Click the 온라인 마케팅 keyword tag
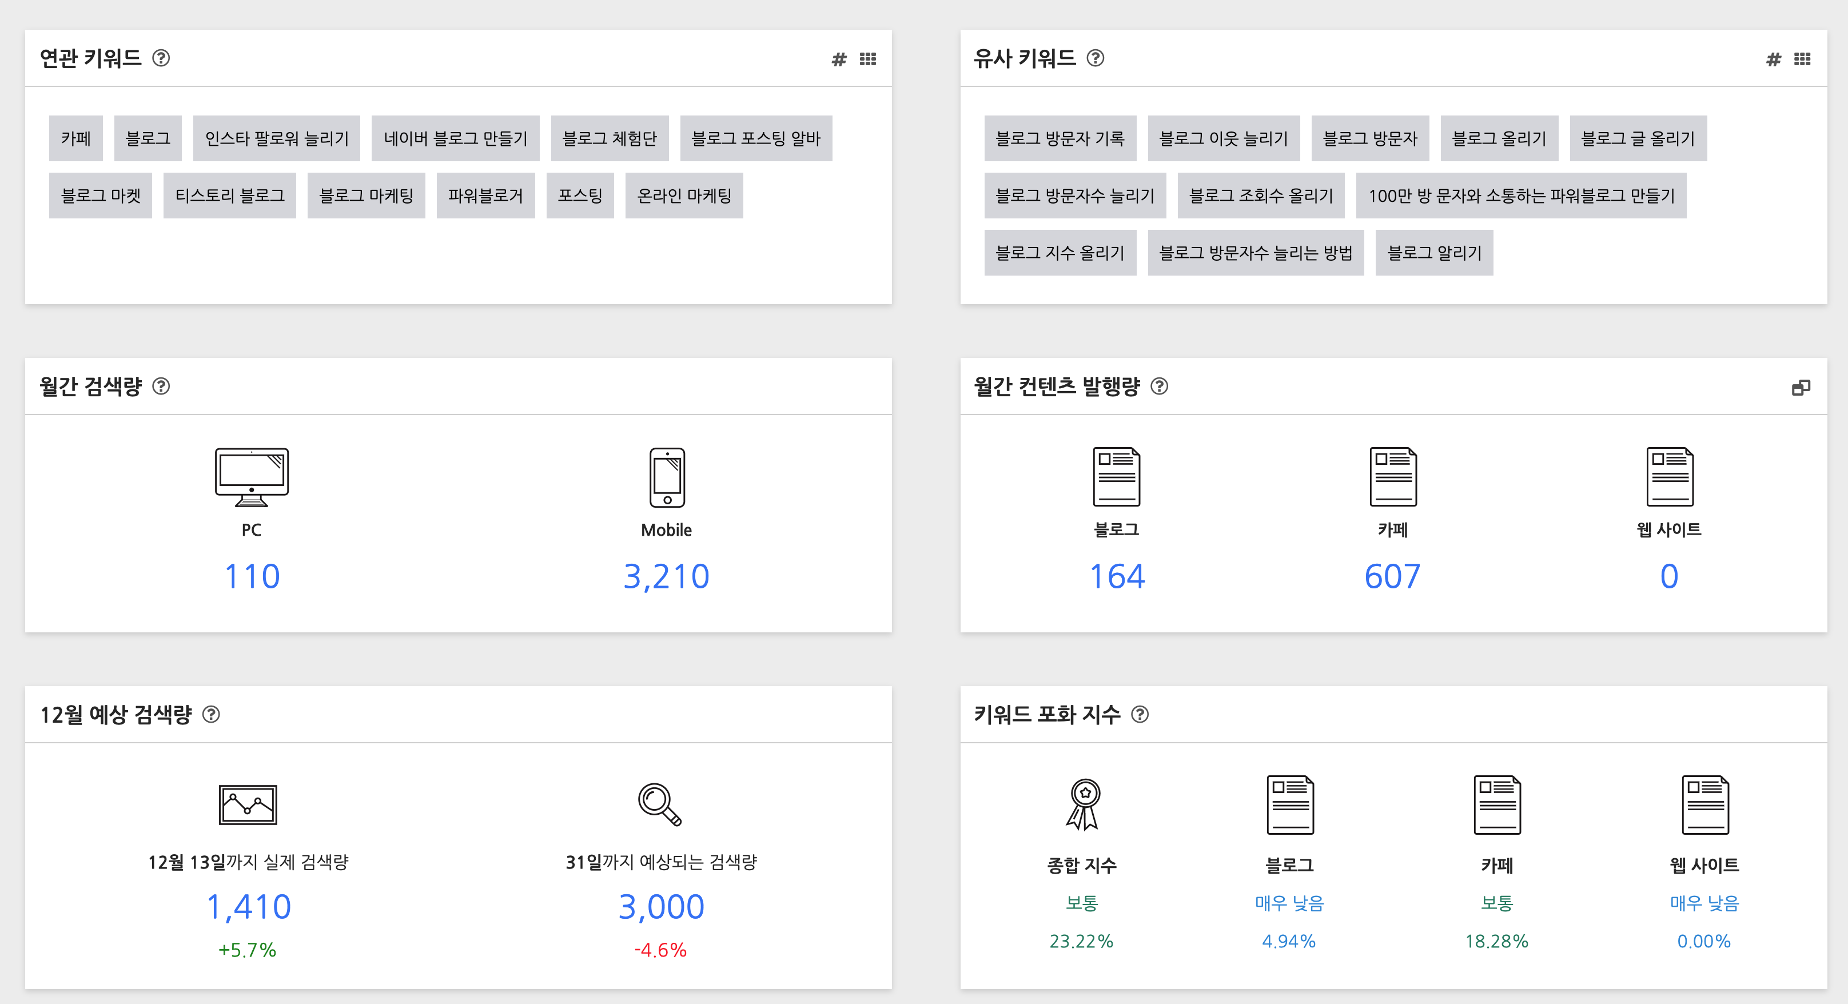The width and height of the screenshot is (1848, 1004). tap(684, 196)
